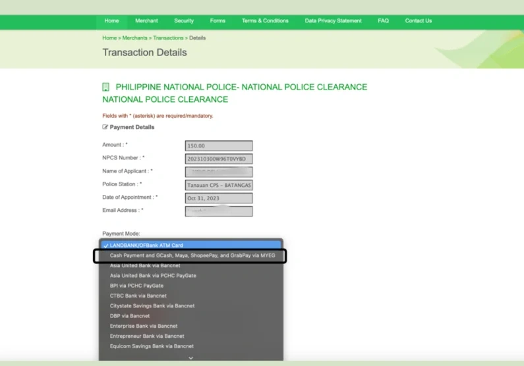Click the required fields asterisk notice
The height and width of the screenshot is (366, 524).
[x=158, y=116]
